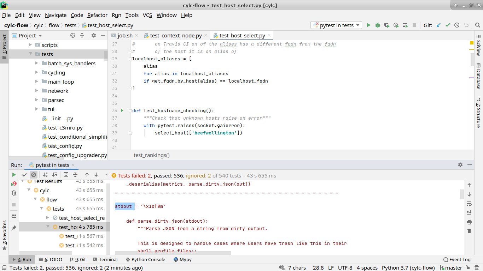
Task: Run test_hostname_checking via gutter arrow
Action: [122, 110]
